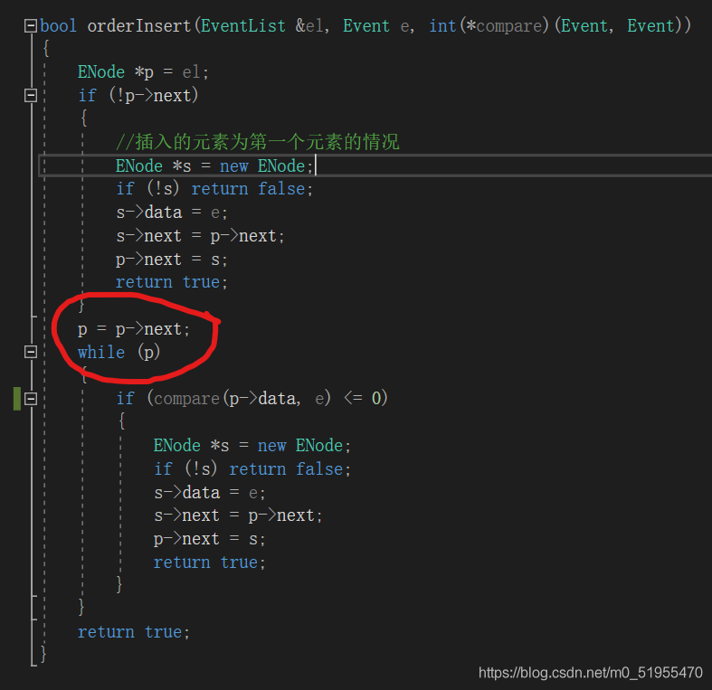The height and width of the screenshot is (690, 712).
Task: Collapse the if (compare...) block fold marker
Action: point(31,399)
